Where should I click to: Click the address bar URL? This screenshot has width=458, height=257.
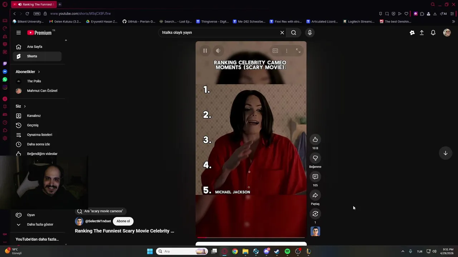coord(81,14)
